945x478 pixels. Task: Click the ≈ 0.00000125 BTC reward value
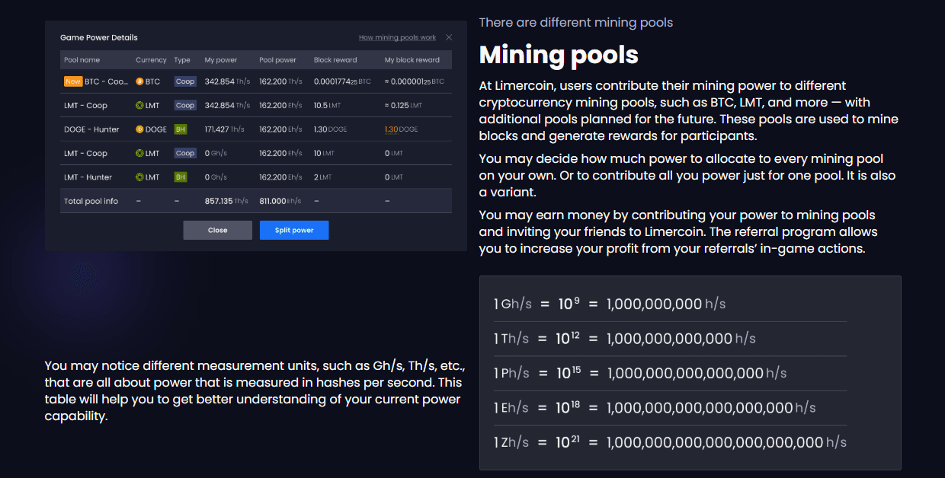[414, 81]
